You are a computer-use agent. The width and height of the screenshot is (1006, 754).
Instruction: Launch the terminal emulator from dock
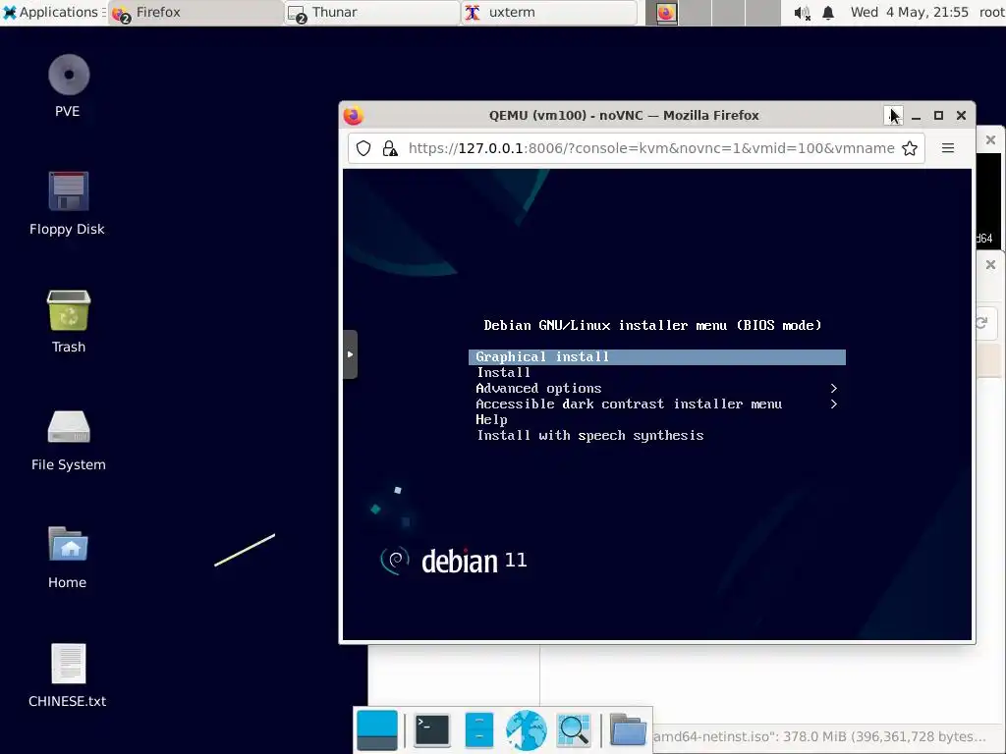432,730
